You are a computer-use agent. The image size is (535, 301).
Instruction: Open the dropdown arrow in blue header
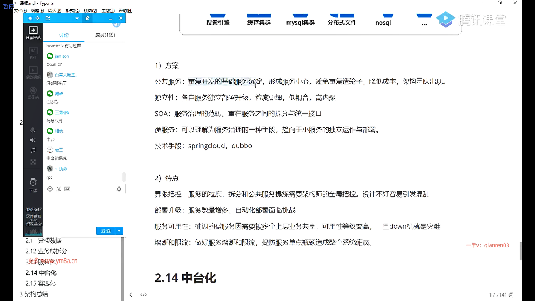click(77, 18)
